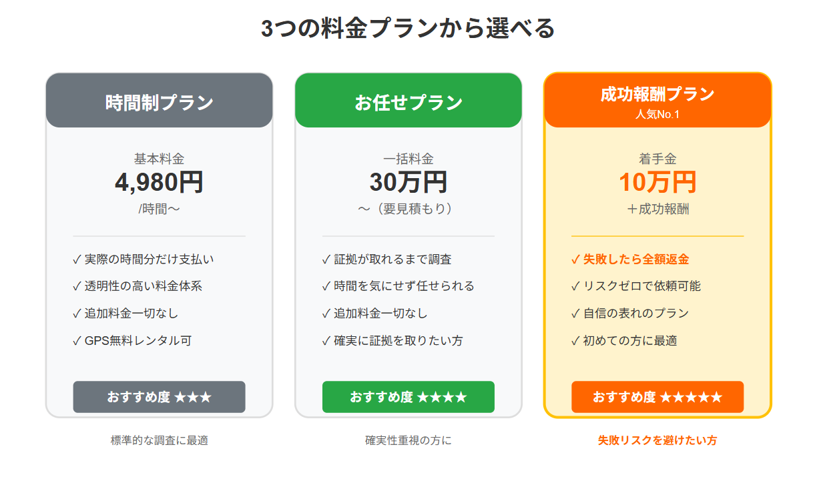813x485 pixels.
Task: Click the checkmark beside 証拠が取れるまで調査
Action: click(324, 260)
